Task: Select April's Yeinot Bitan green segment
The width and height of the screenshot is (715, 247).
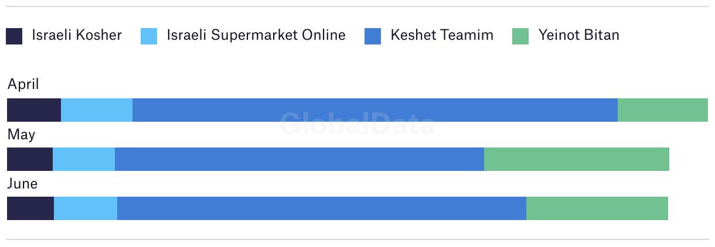Action: pos(663,110)
